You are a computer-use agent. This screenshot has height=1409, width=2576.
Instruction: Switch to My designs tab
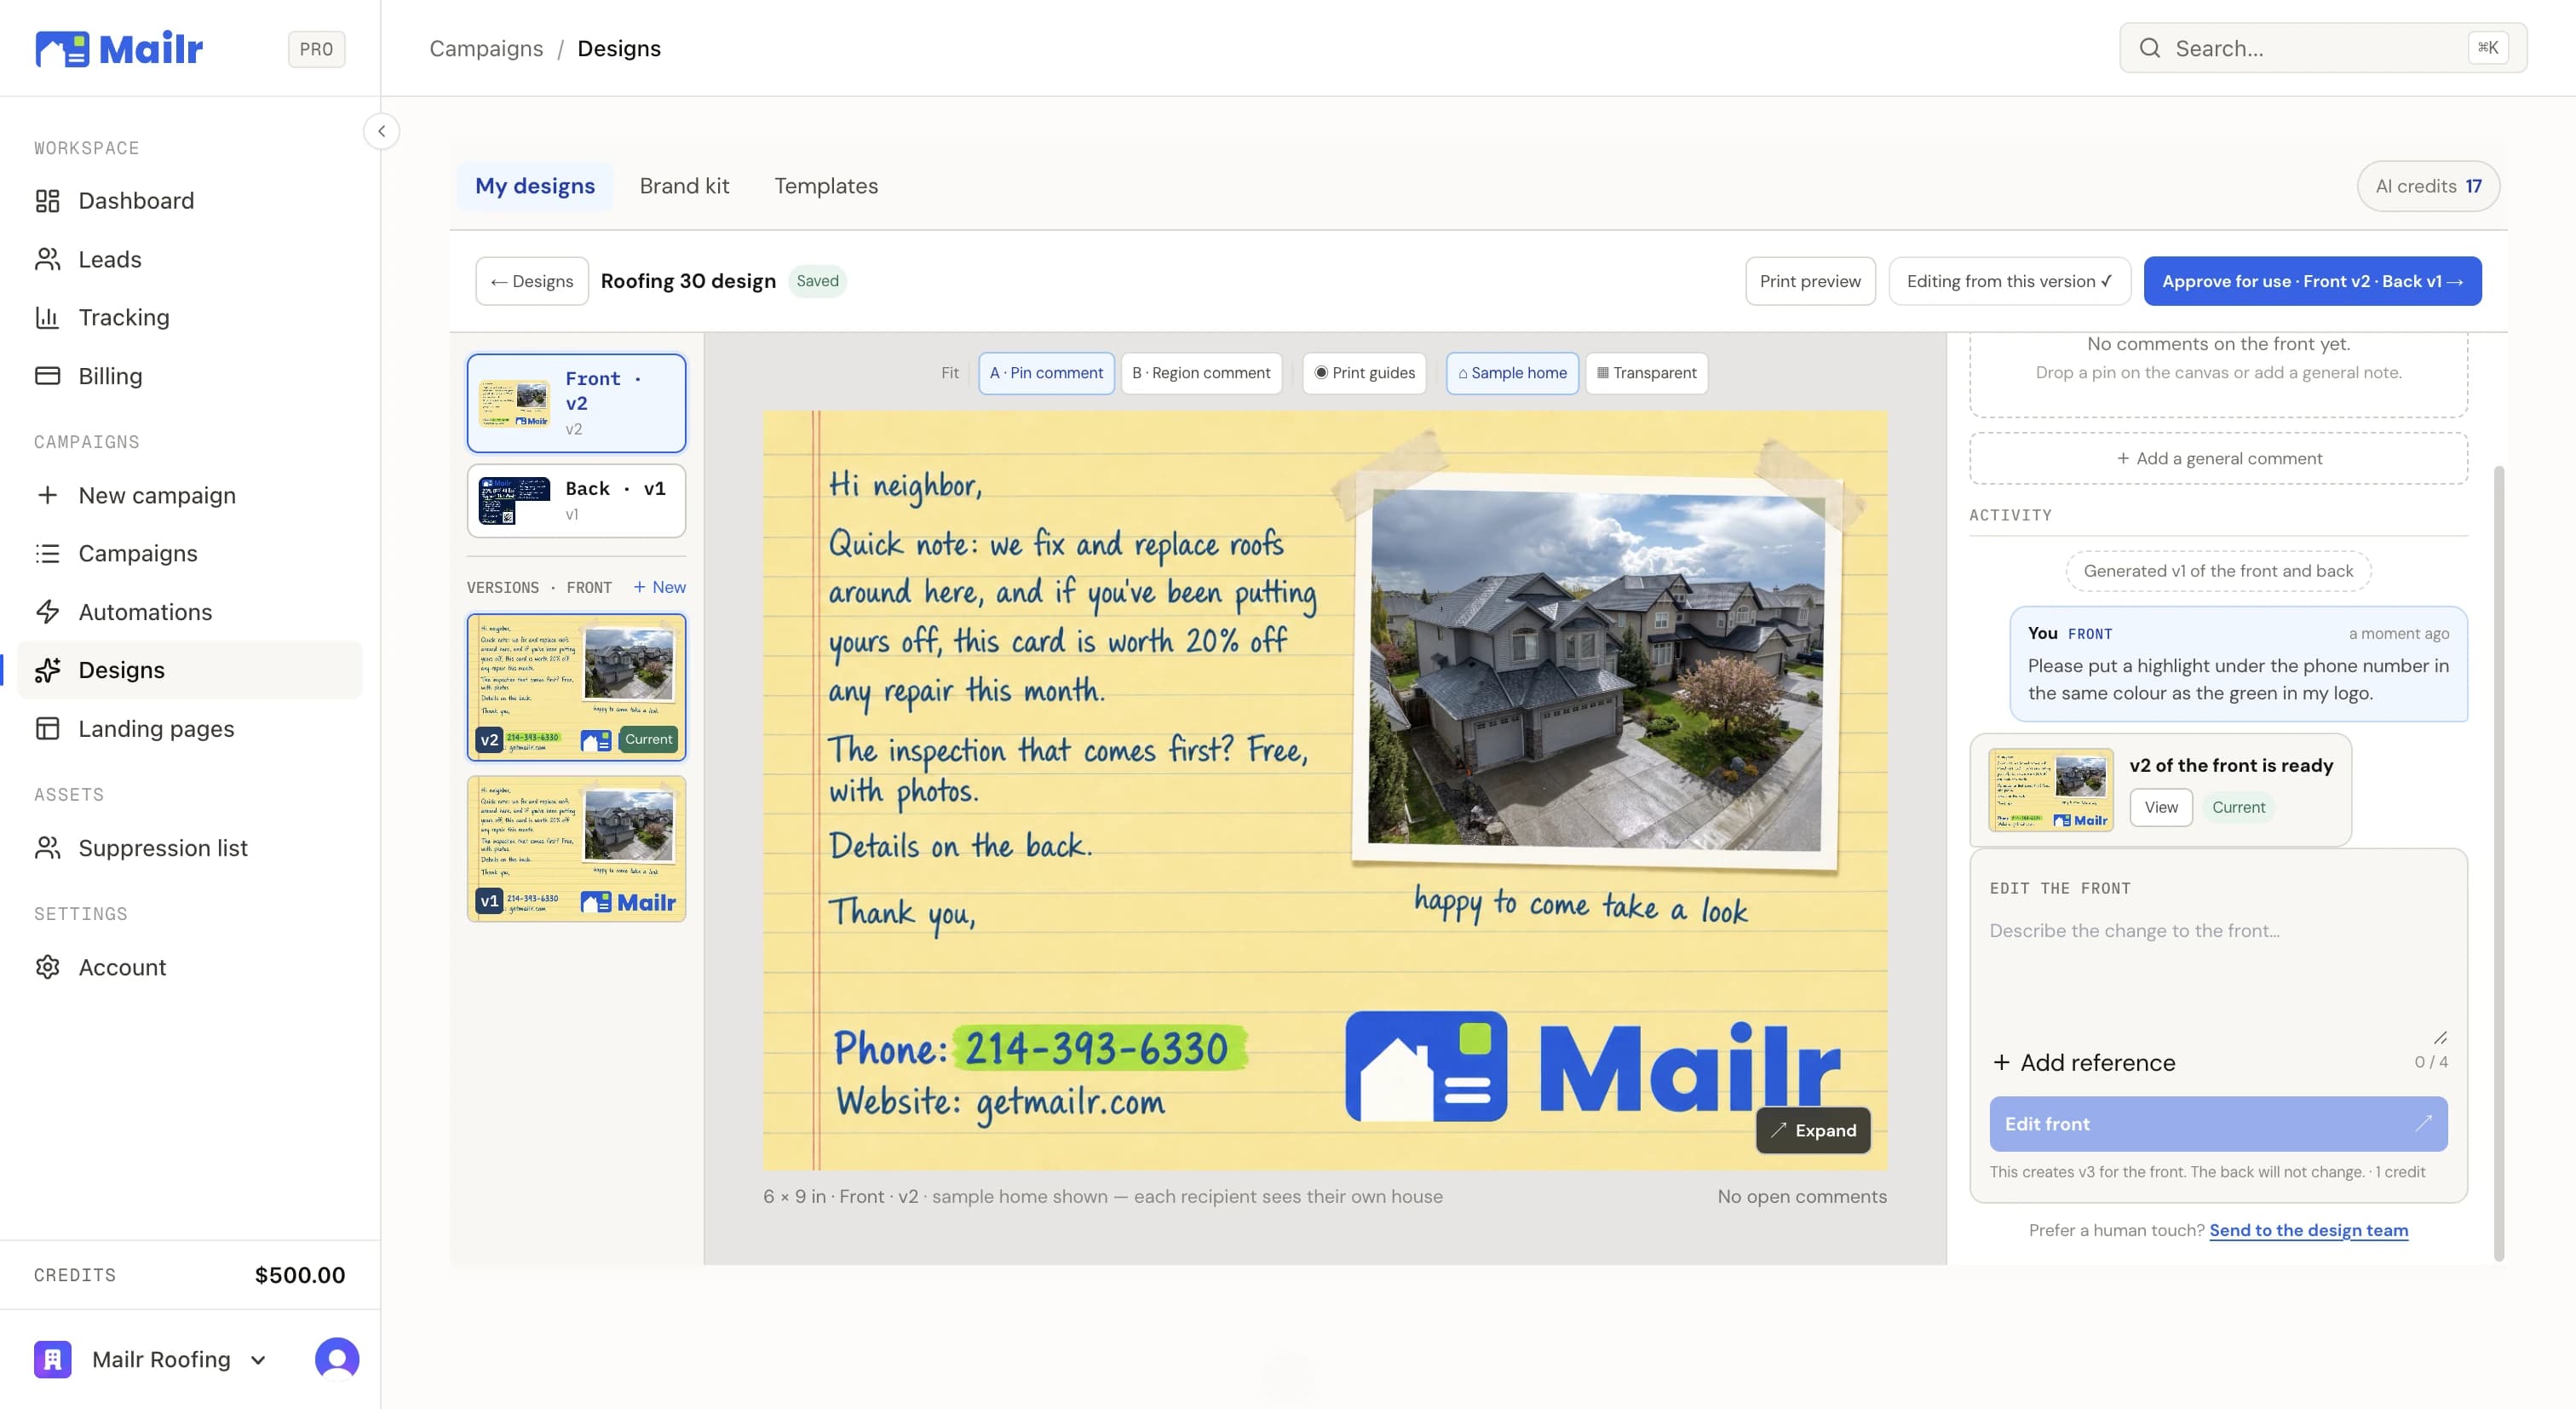(535, 186)
